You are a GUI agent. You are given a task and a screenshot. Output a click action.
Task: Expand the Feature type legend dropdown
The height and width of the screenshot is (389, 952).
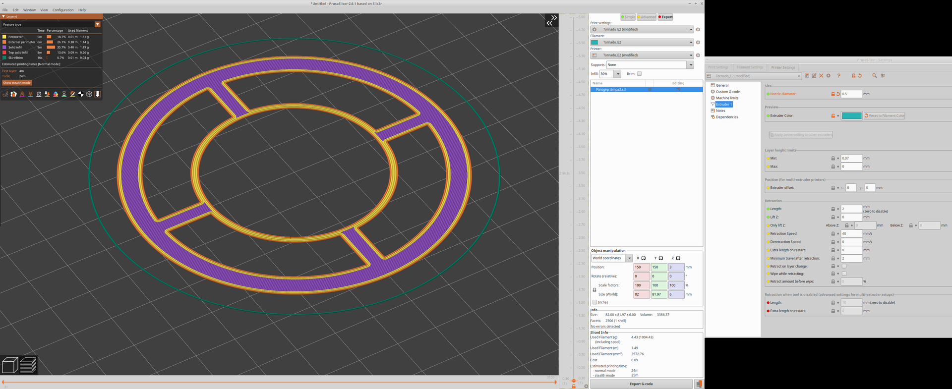[98, 24]
